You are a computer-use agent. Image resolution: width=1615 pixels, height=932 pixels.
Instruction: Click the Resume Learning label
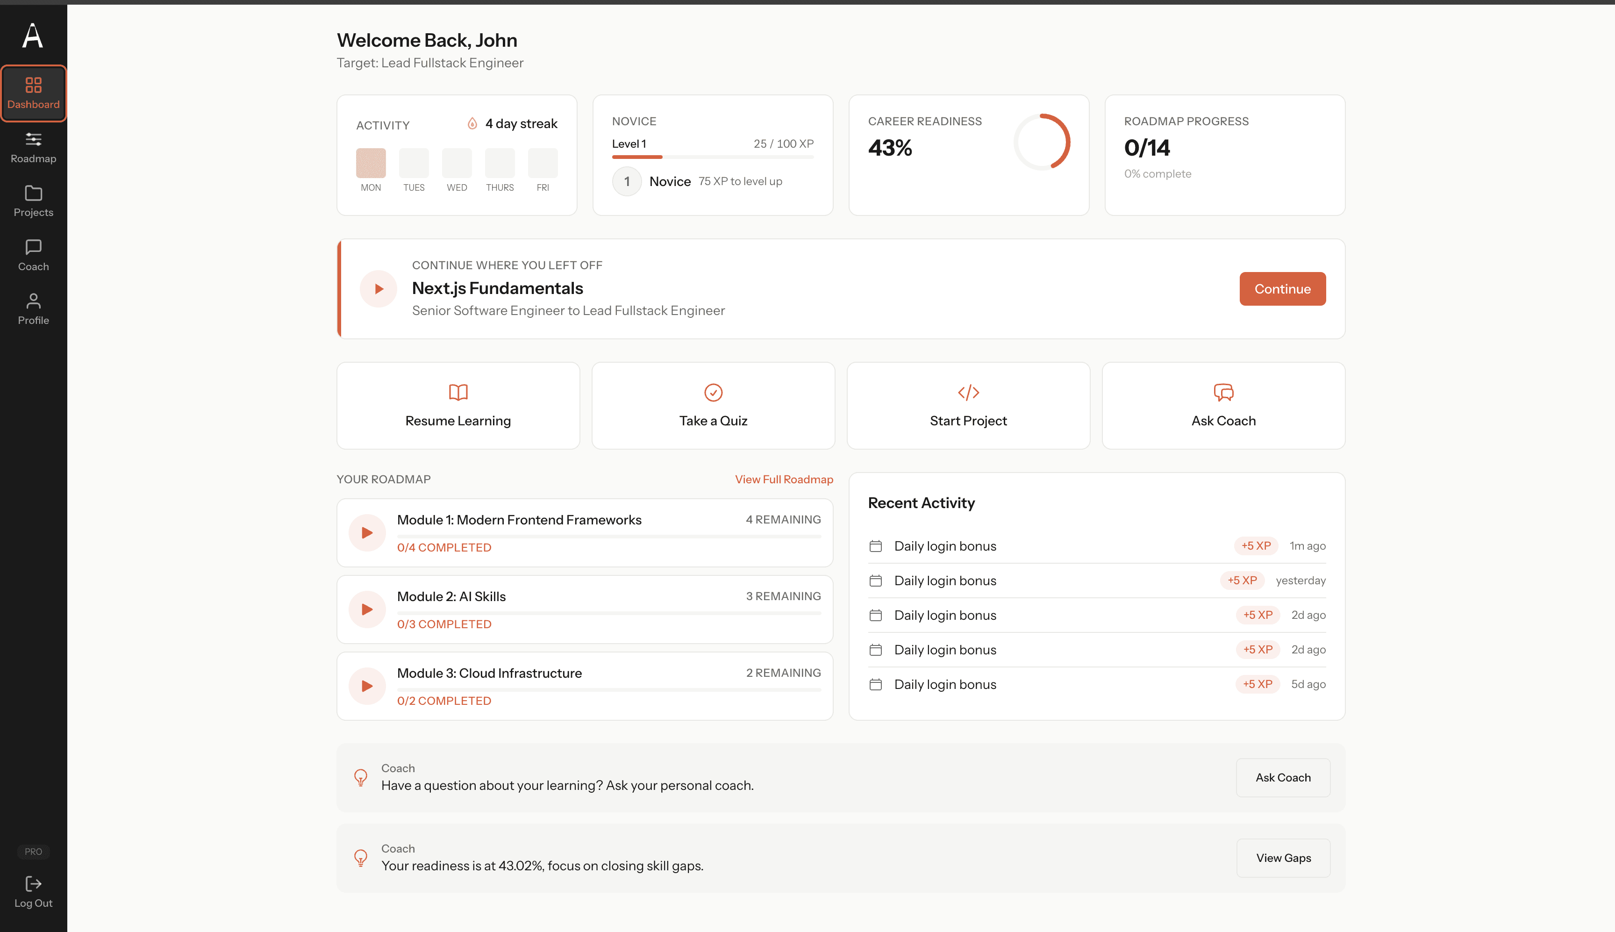tap(458, 421)
